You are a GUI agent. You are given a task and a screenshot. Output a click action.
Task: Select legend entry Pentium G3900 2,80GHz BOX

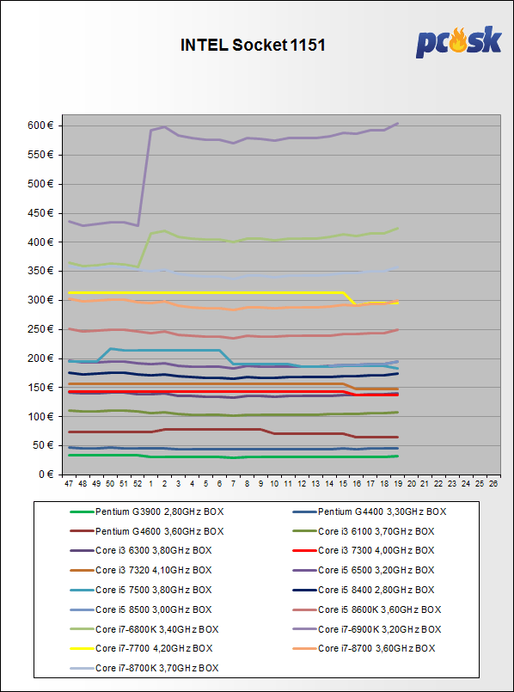pyautogui.click(x=147, y=512)
